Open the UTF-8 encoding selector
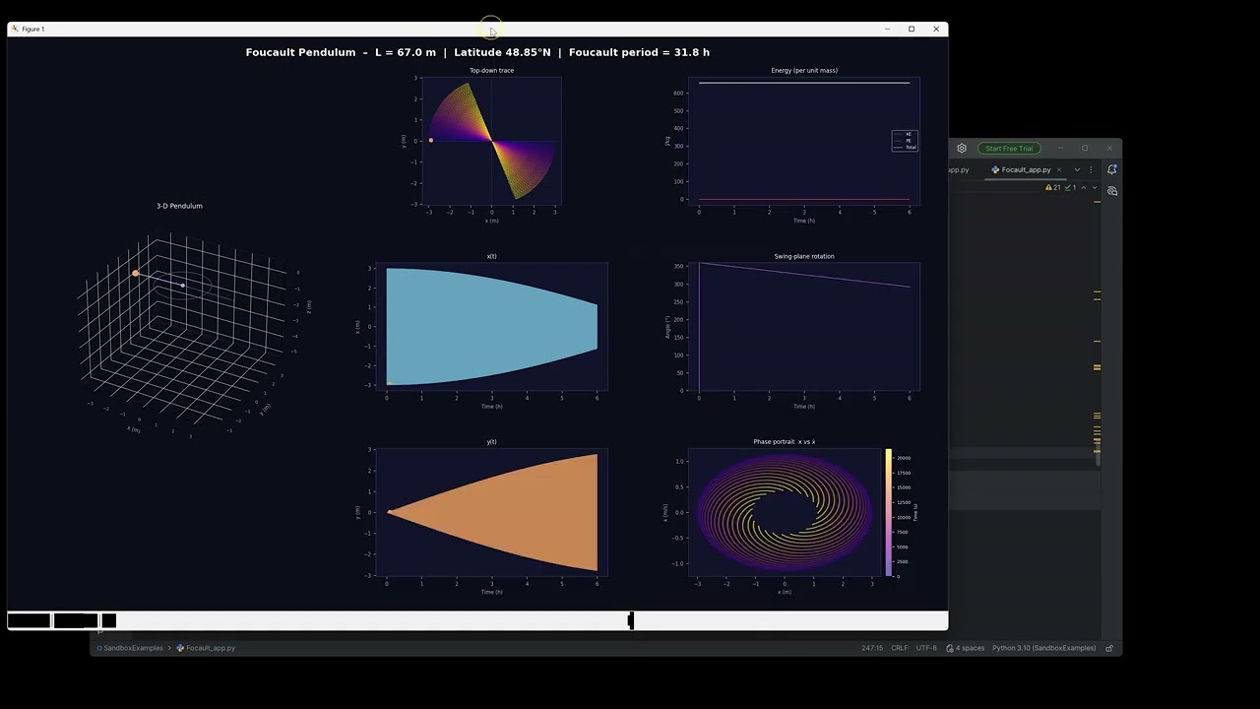Screen dimensions: 1260x709 point(926,648)
